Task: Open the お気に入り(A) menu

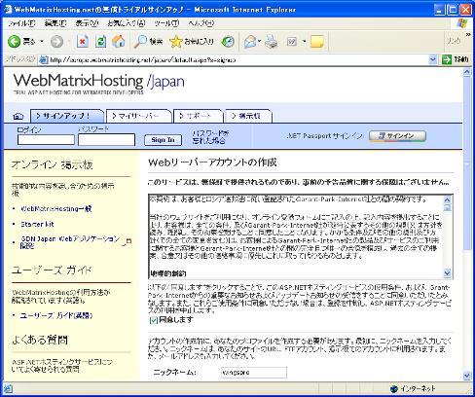Action: (127, 23)
